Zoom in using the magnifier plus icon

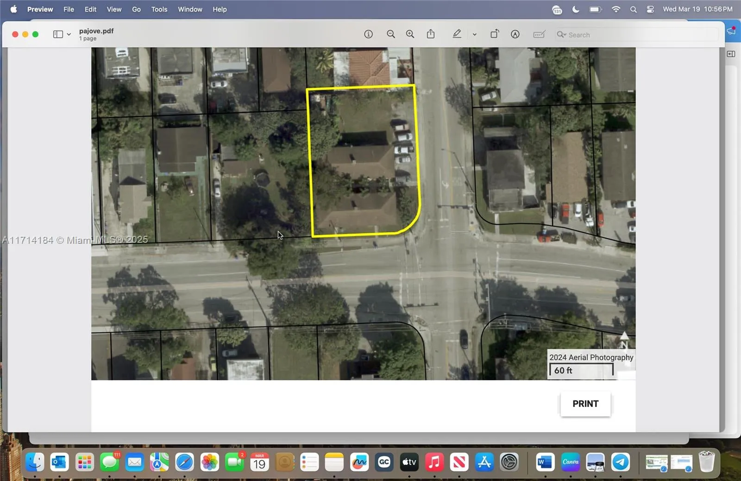coord(410,34)
